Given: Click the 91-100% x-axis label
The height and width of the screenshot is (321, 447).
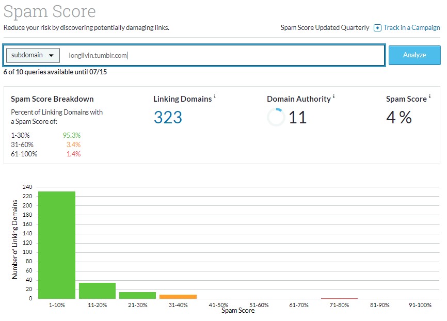Looking at the screenshot, I should click(x=420, y=305).
